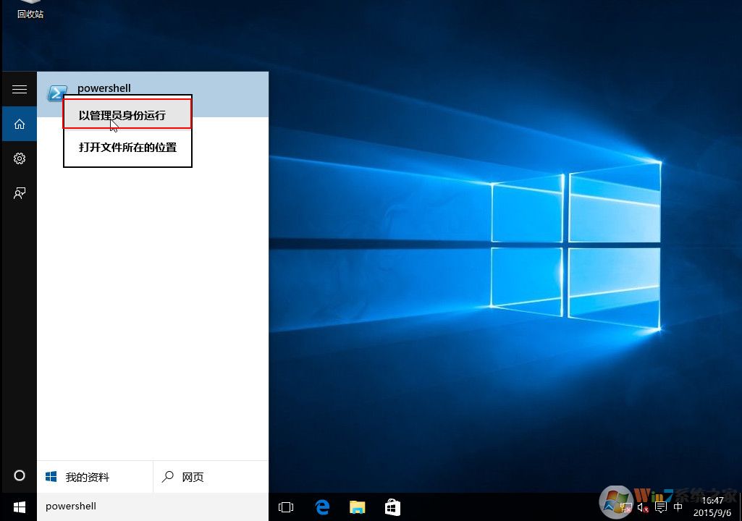
Task: Expand the hamburger menu in search panel
Action: (20, 89)
